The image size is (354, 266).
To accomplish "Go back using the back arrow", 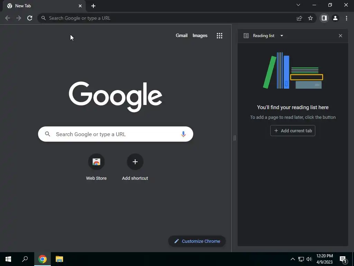I will click(x=8, y=18).
